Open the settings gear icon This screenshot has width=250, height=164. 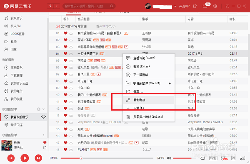point(215,6)
